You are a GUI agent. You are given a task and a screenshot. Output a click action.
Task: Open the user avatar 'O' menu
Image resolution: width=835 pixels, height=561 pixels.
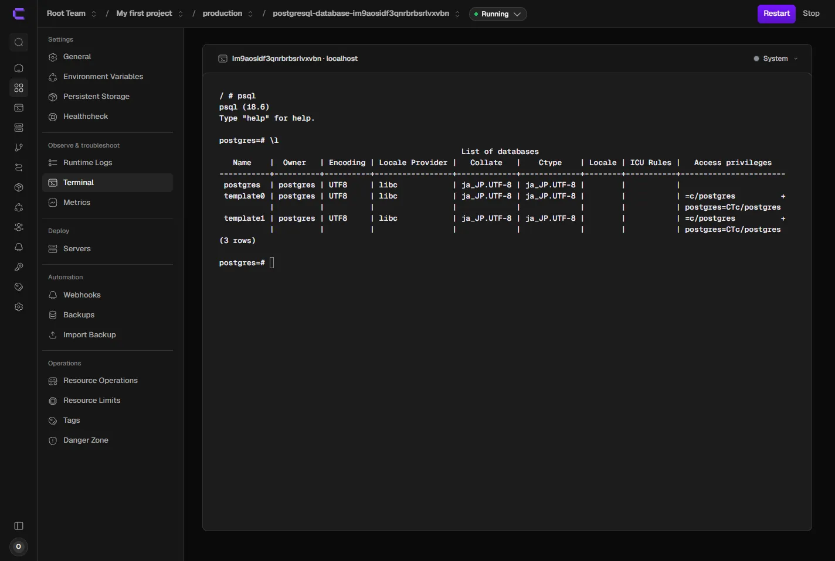(19, 547)
